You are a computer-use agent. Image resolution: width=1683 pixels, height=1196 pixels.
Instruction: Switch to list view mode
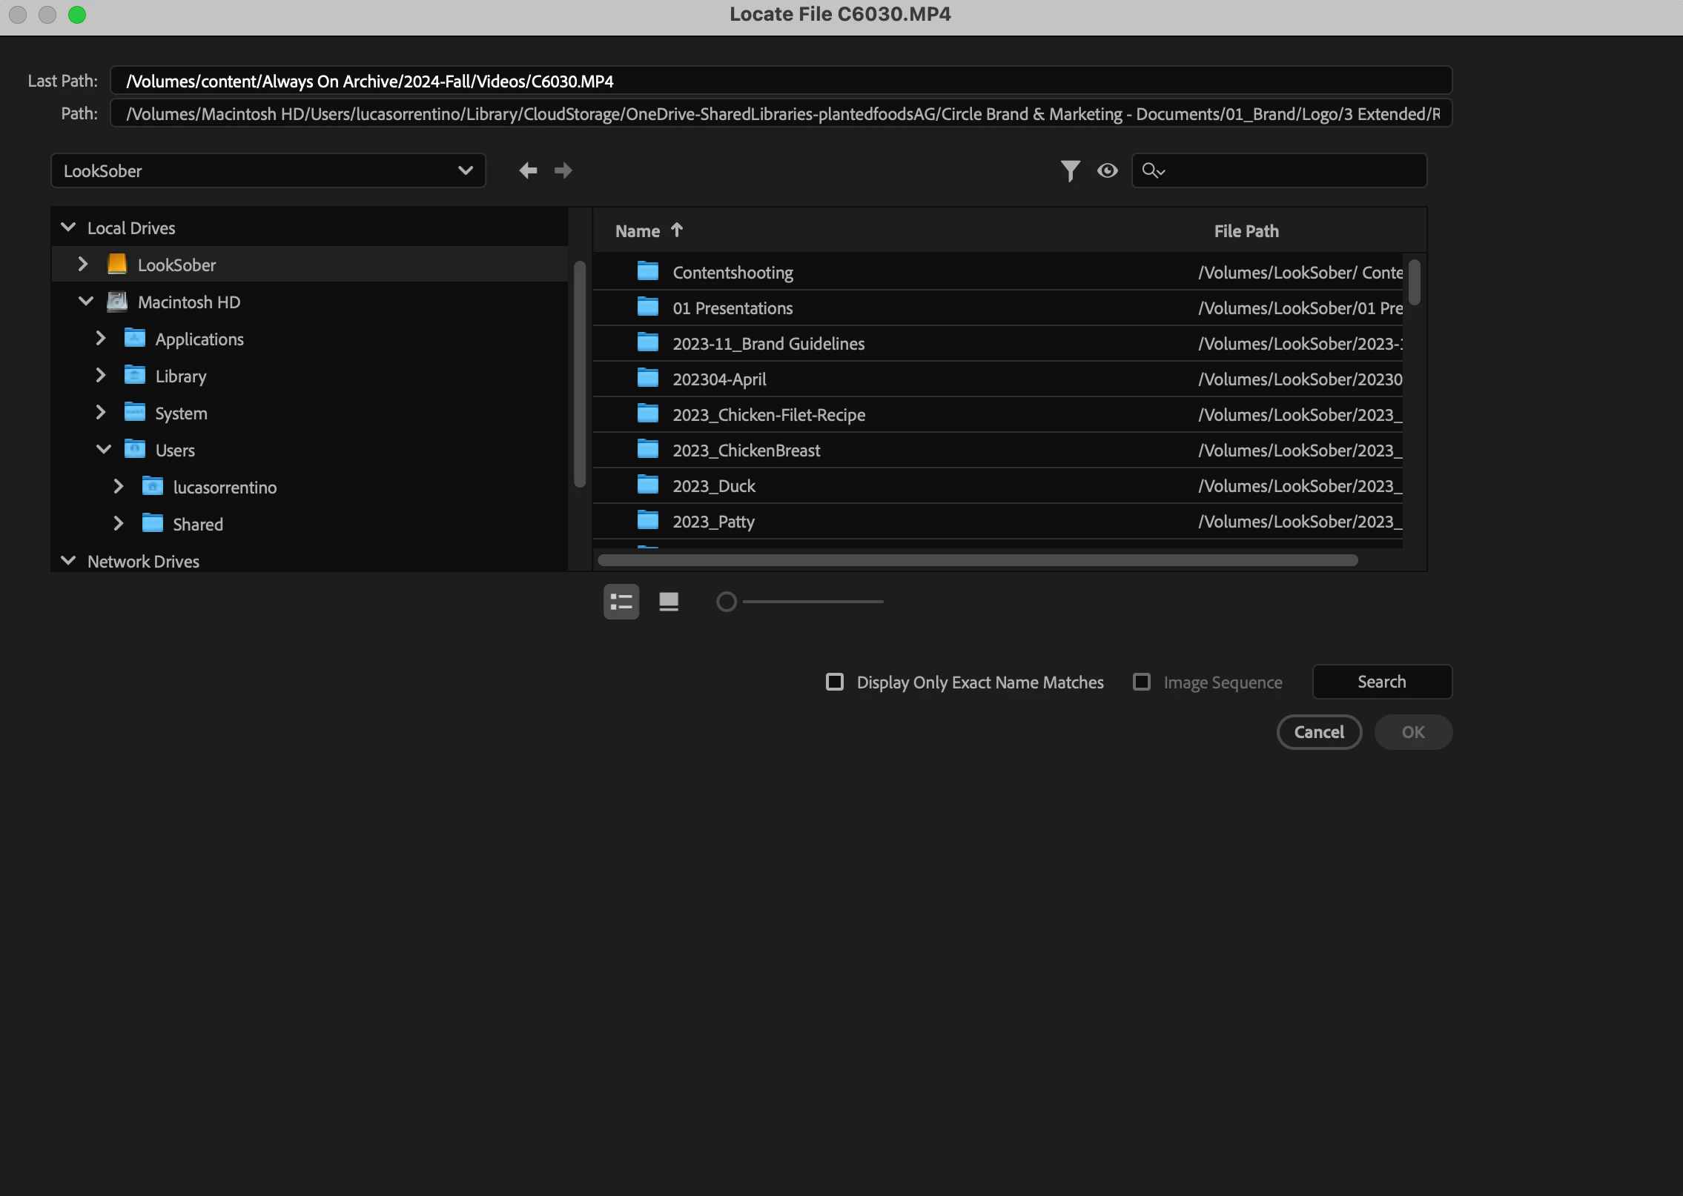pyautogui.click(x=621, y=602)
